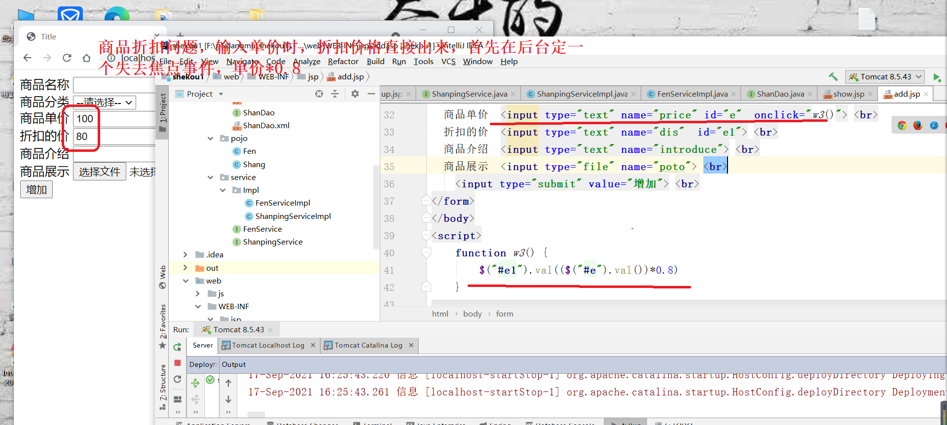Screen dimensions: 947x425
Task: Click the locate target icon in Project panel
Action: 319,94
